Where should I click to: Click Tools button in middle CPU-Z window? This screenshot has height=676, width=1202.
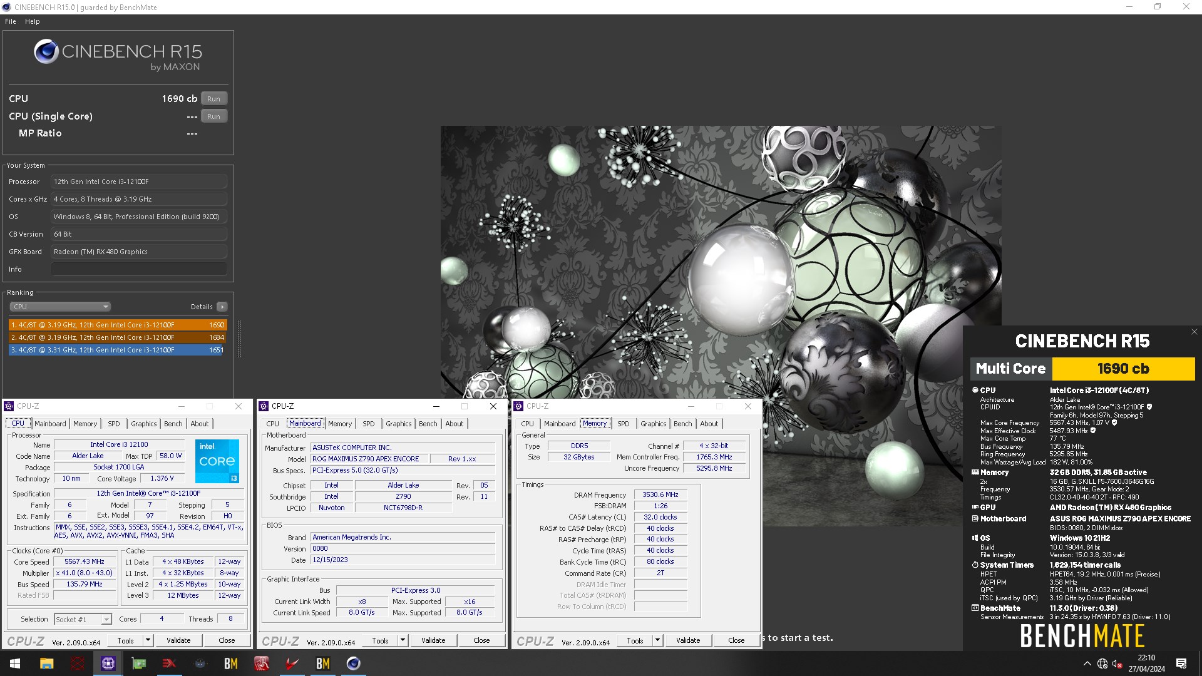[x=381, y=640]
